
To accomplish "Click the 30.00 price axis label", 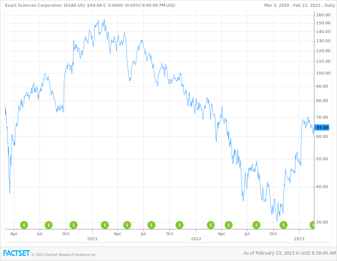I will (322, 222).
